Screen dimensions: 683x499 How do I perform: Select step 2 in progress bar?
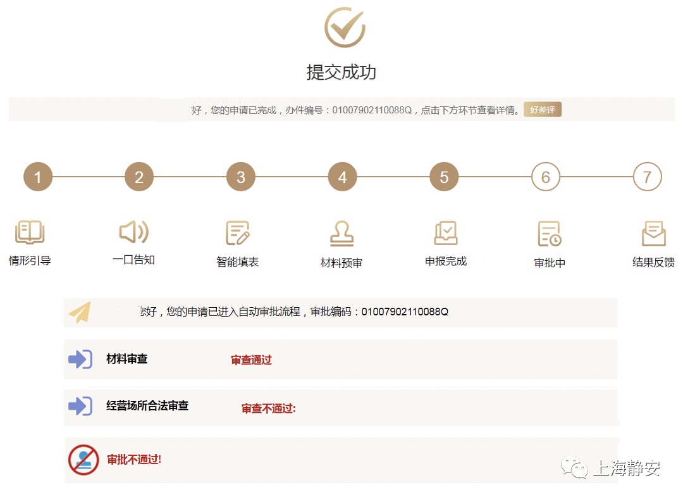coord(139,177)
